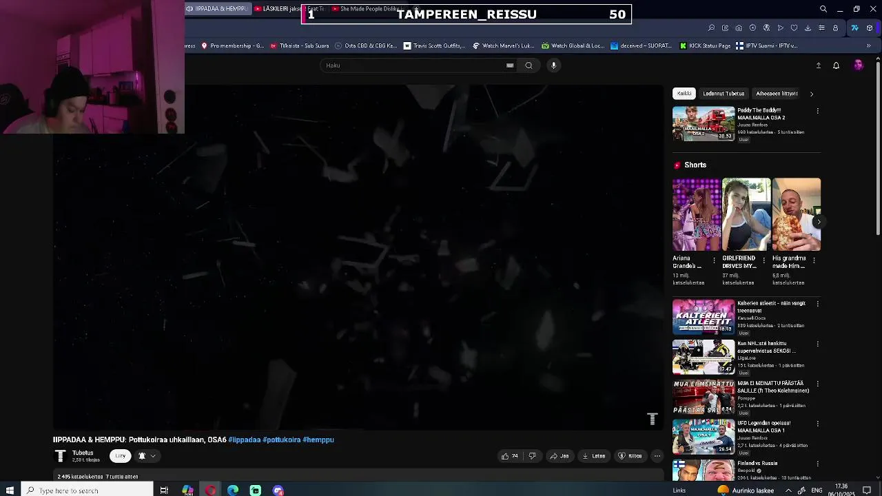
Task: Add page to favorites with heart icon
Action: point(794,28)
